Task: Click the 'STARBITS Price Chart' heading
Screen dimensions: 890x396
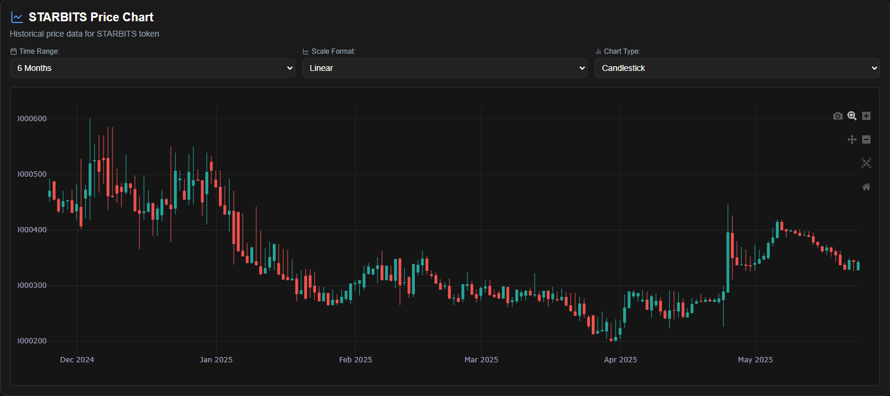Action: pos(91,17)
